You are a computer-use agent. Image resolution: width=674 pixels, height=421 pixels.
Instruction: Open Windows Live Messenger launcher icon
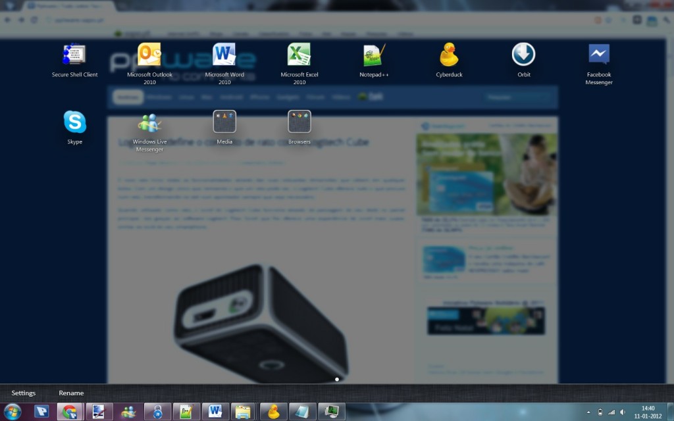(x=149, y=122)
